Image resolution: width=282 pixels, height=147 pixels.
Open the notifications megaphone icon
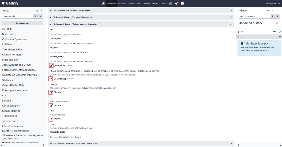(x=177, y=3)
